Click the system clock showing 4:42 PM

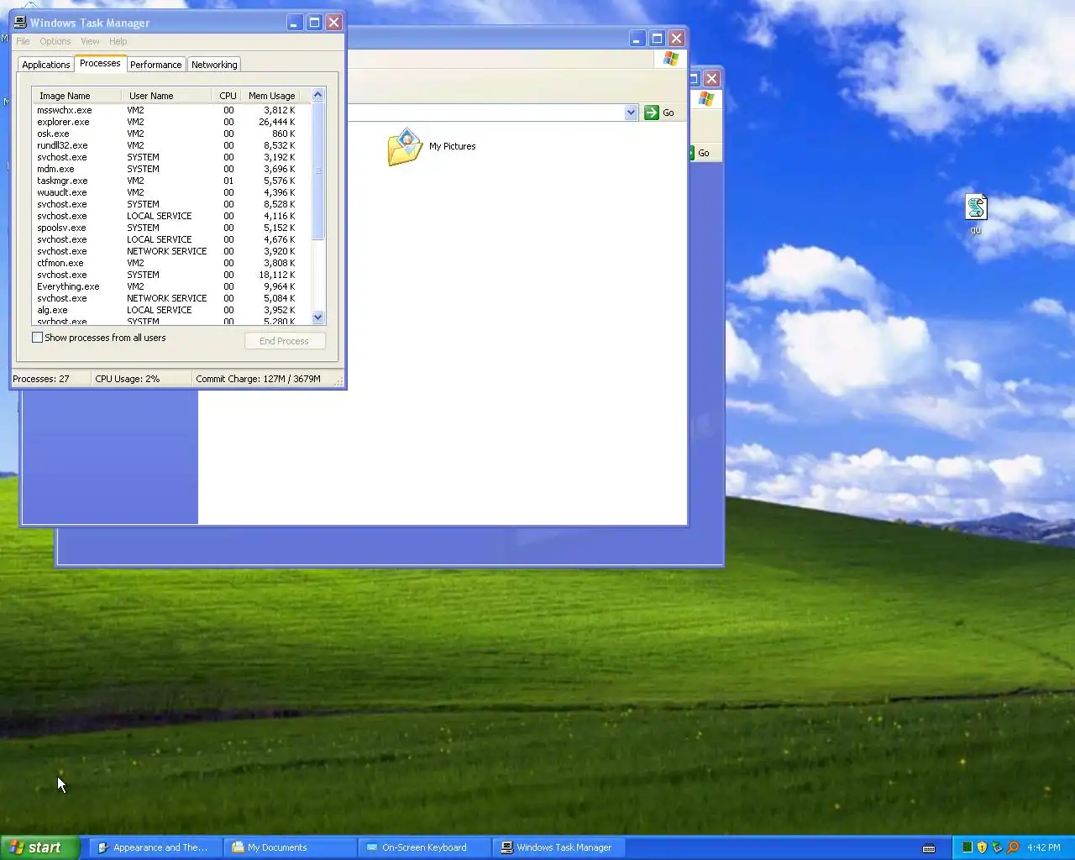coord(1043,847)
